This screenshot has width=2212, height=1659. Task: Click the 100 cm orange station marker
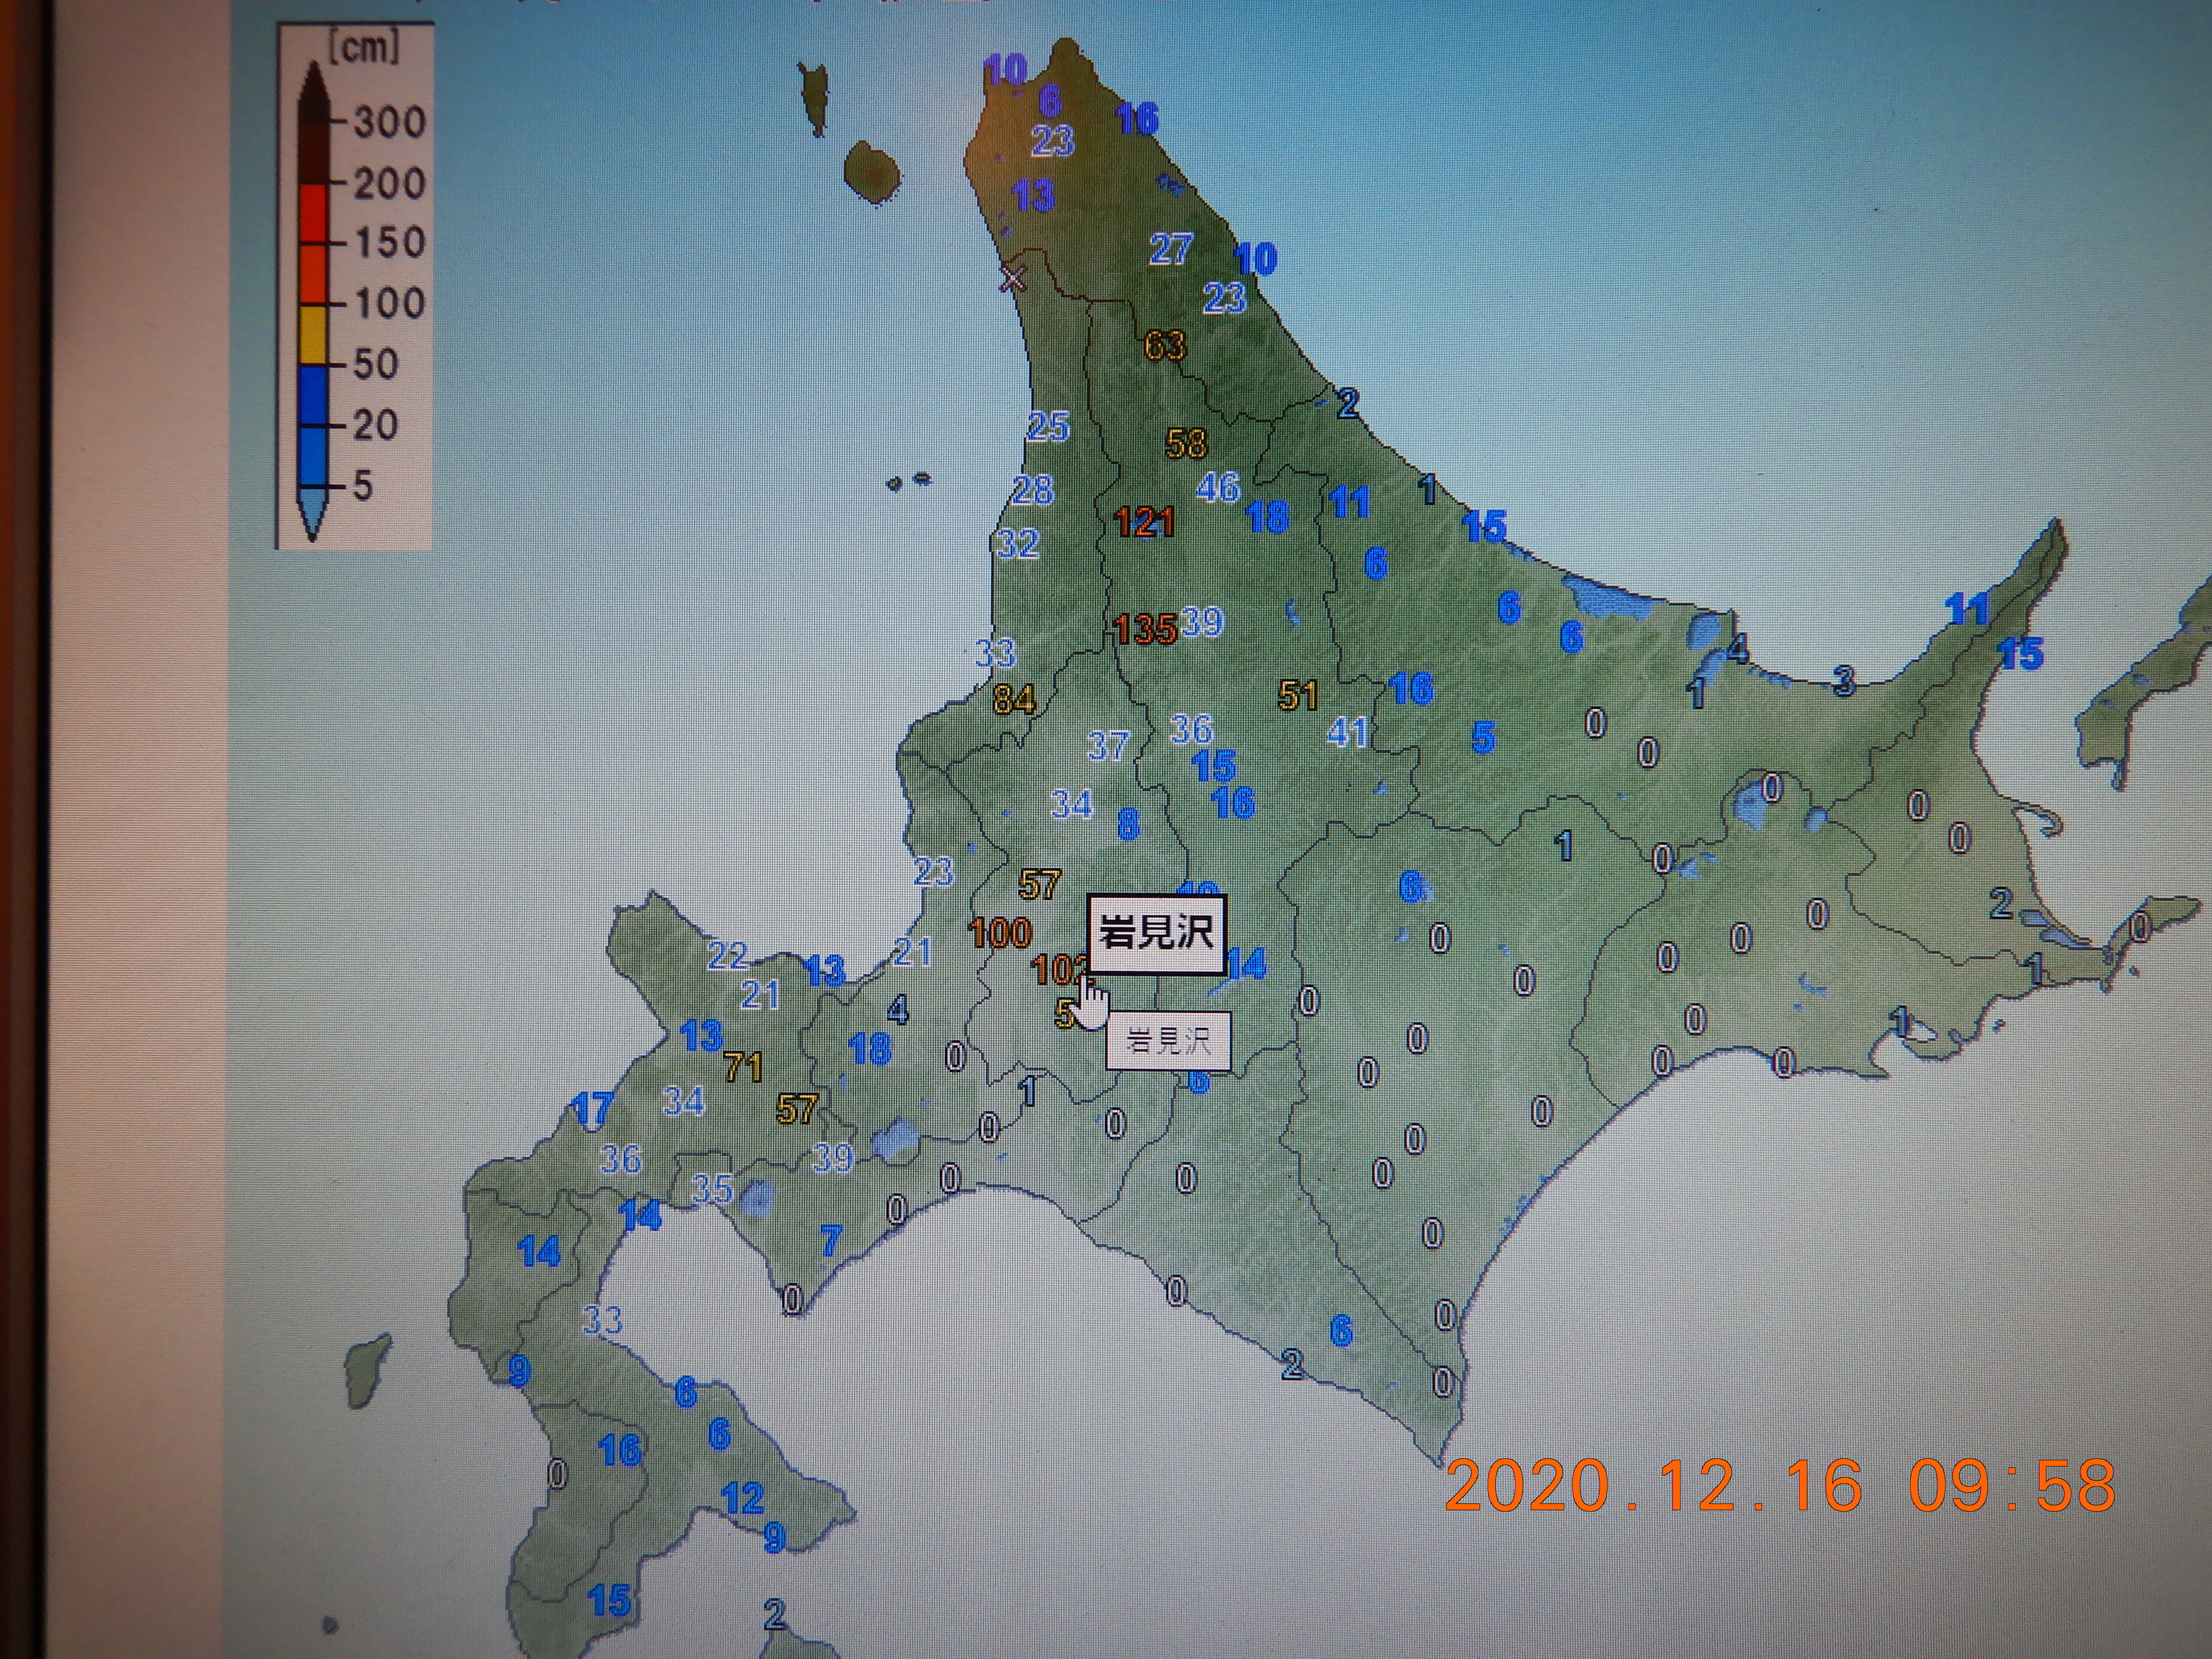tap(1000, 932)
